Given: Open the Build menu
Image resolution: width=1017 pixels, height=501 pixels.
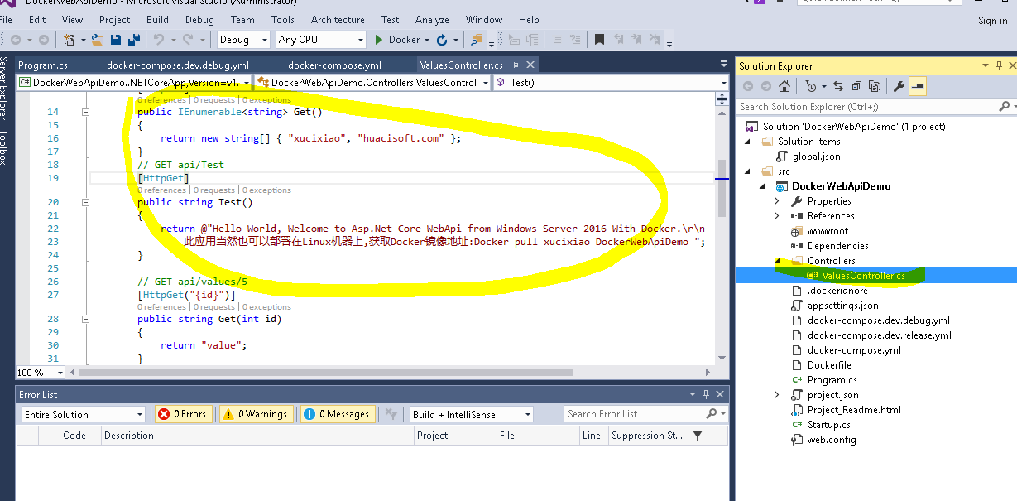Looking at the screenshot, I should coord(157,19).
